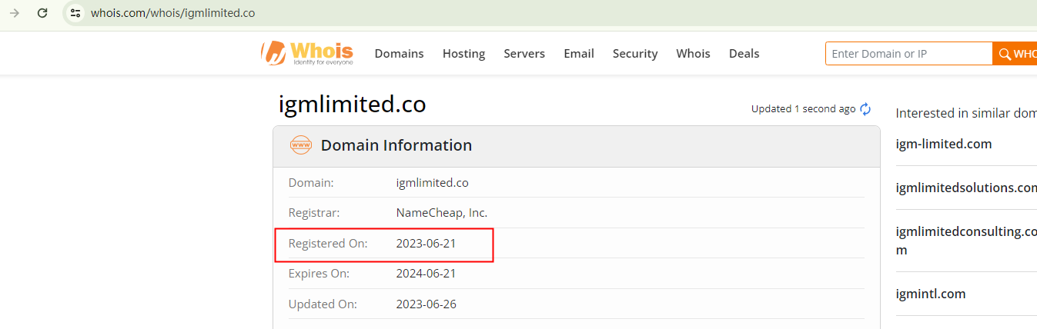
Task: Click the refresh icon beside Updated text
Action: pyautogui.click(x=865, y=109)
